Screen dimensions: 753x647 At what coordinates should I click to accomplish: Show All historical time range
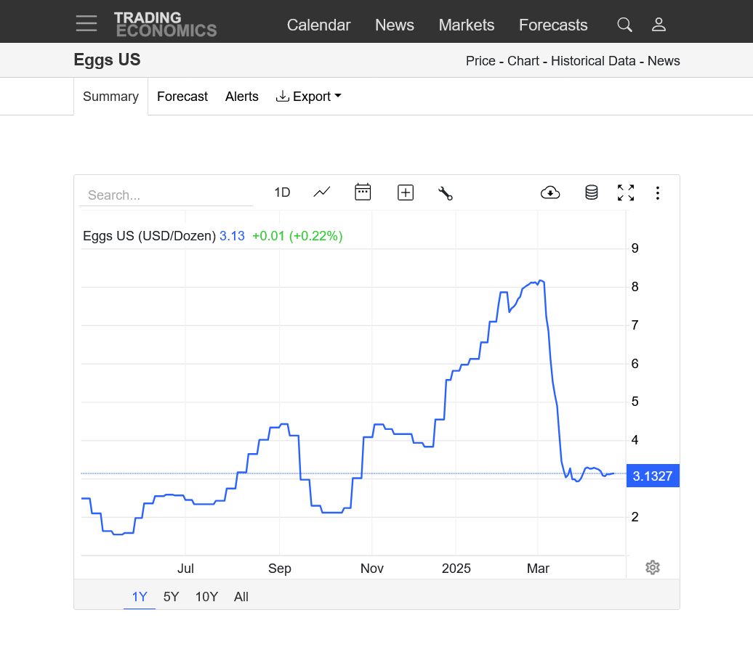coord(241,597)
